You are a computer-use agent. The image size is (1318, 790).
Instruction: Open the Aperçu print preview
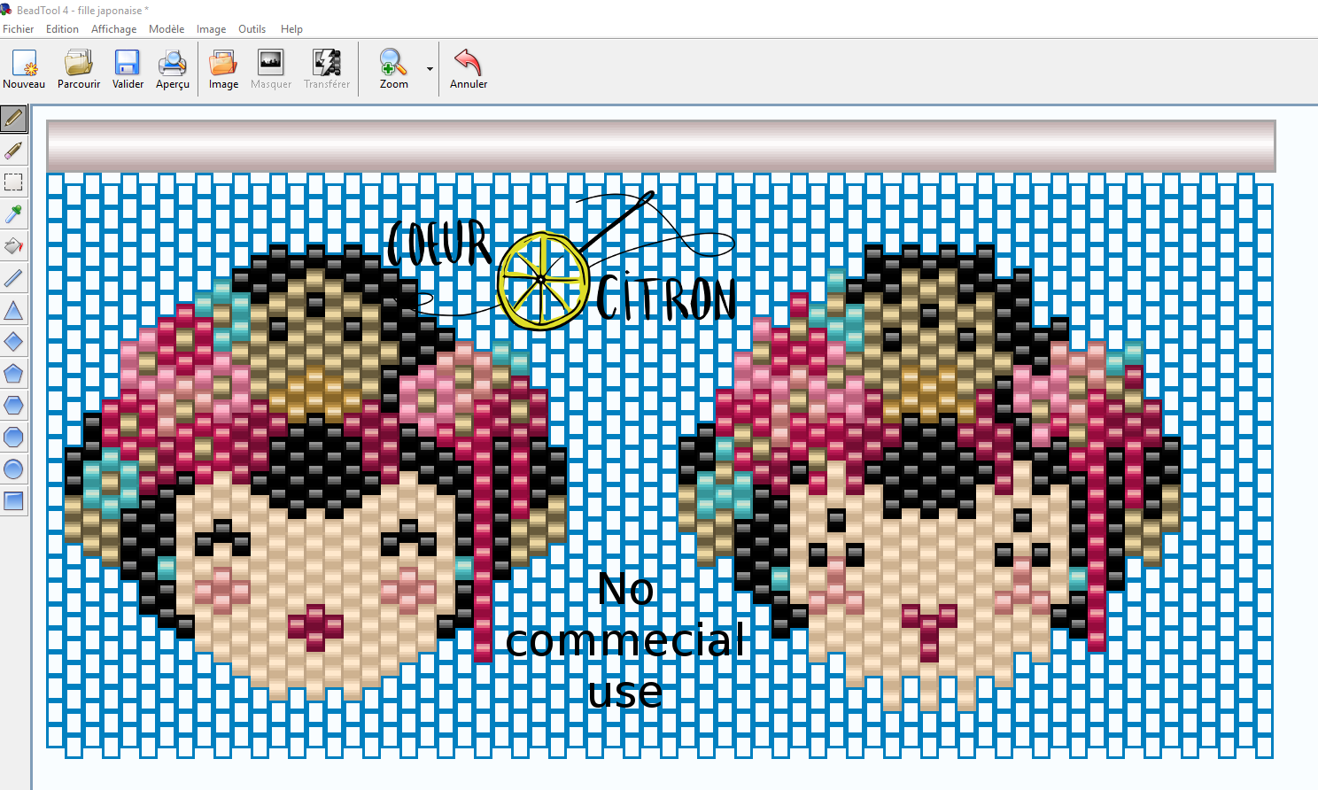click(173, 69)
